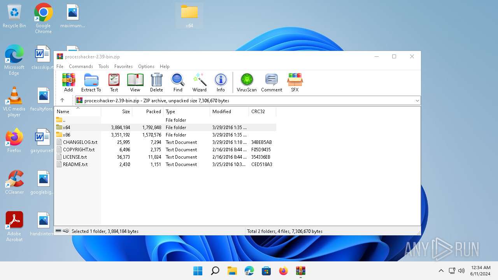This screenshot has height=280, width=498.
Task: Open Recycle Bin desktop icon
Action: [14, 16]
